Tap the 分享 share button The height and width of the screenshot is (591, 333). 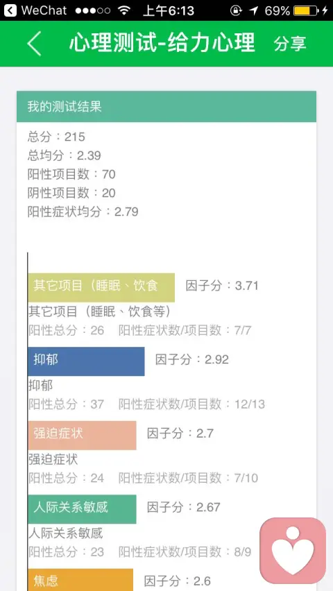(290, 44)
